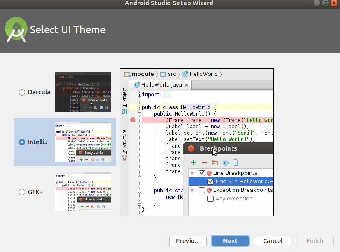Select the GTK+ theme radio button
Viewport: 340px width, 252px height.
(x=22, y=192)
